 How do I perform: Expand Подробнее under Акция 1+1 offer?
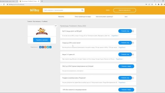(119, 59)
